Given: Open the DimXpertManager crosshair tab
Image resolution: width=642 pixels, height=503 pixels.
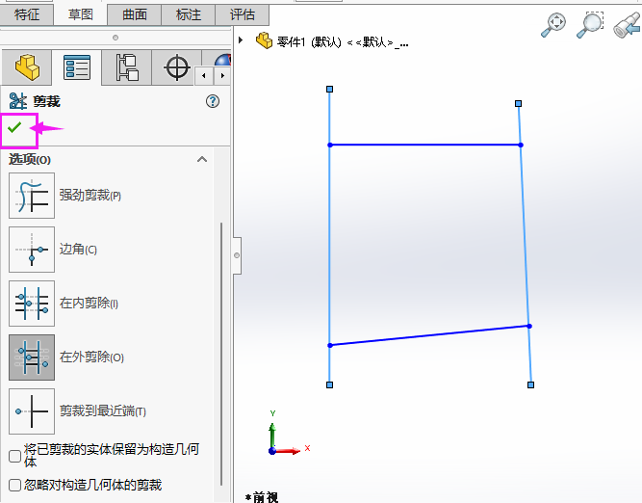Looking at the screenshot, I should (x=176, y=67).
